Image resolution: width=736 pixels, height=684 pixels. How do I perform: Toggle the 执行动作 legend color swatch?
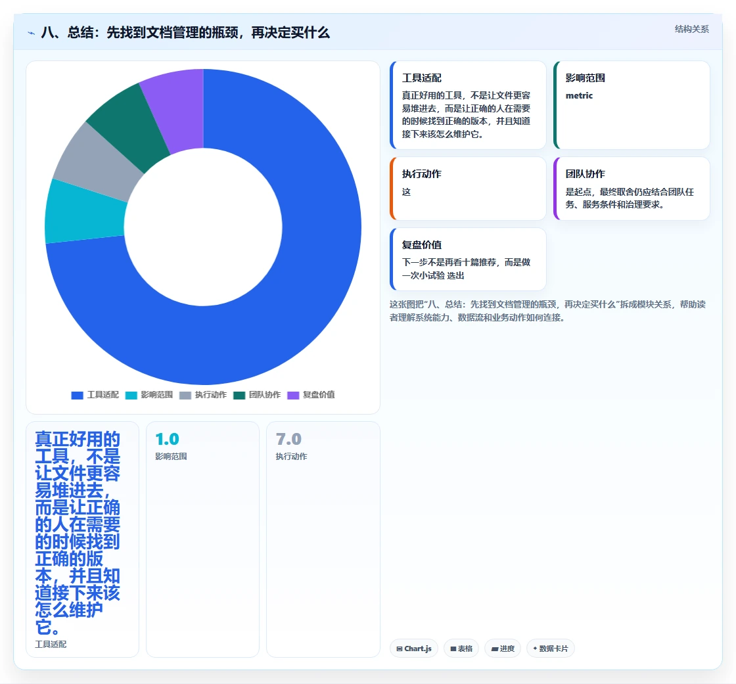click(185, 396)
